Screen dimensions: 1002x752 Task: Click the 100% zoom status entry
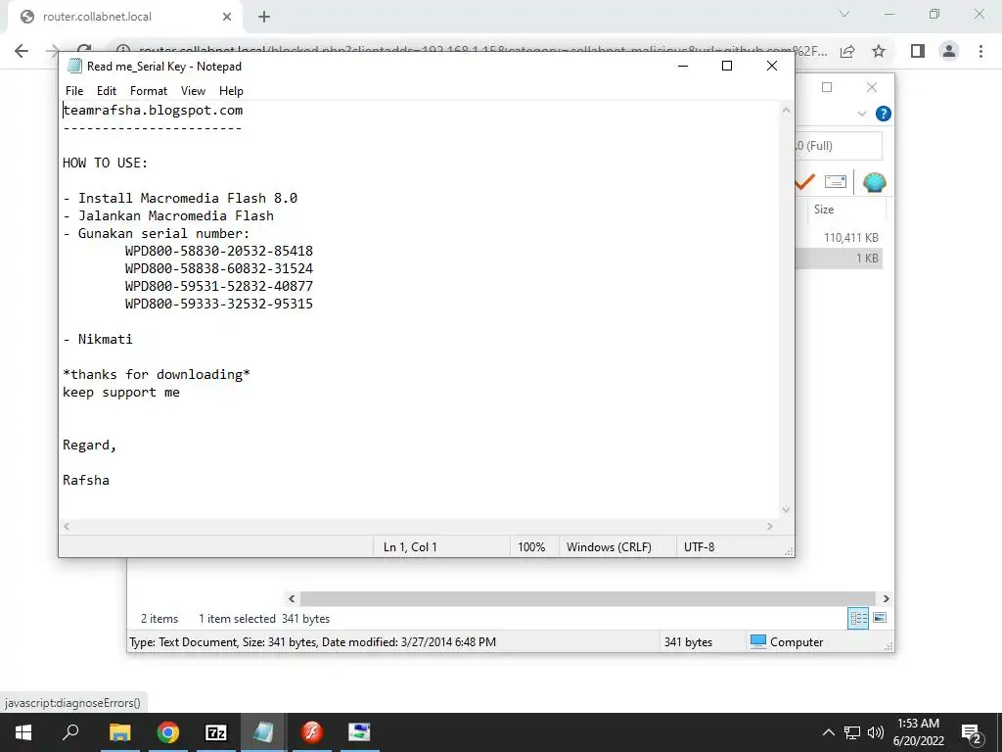point(531,547)
